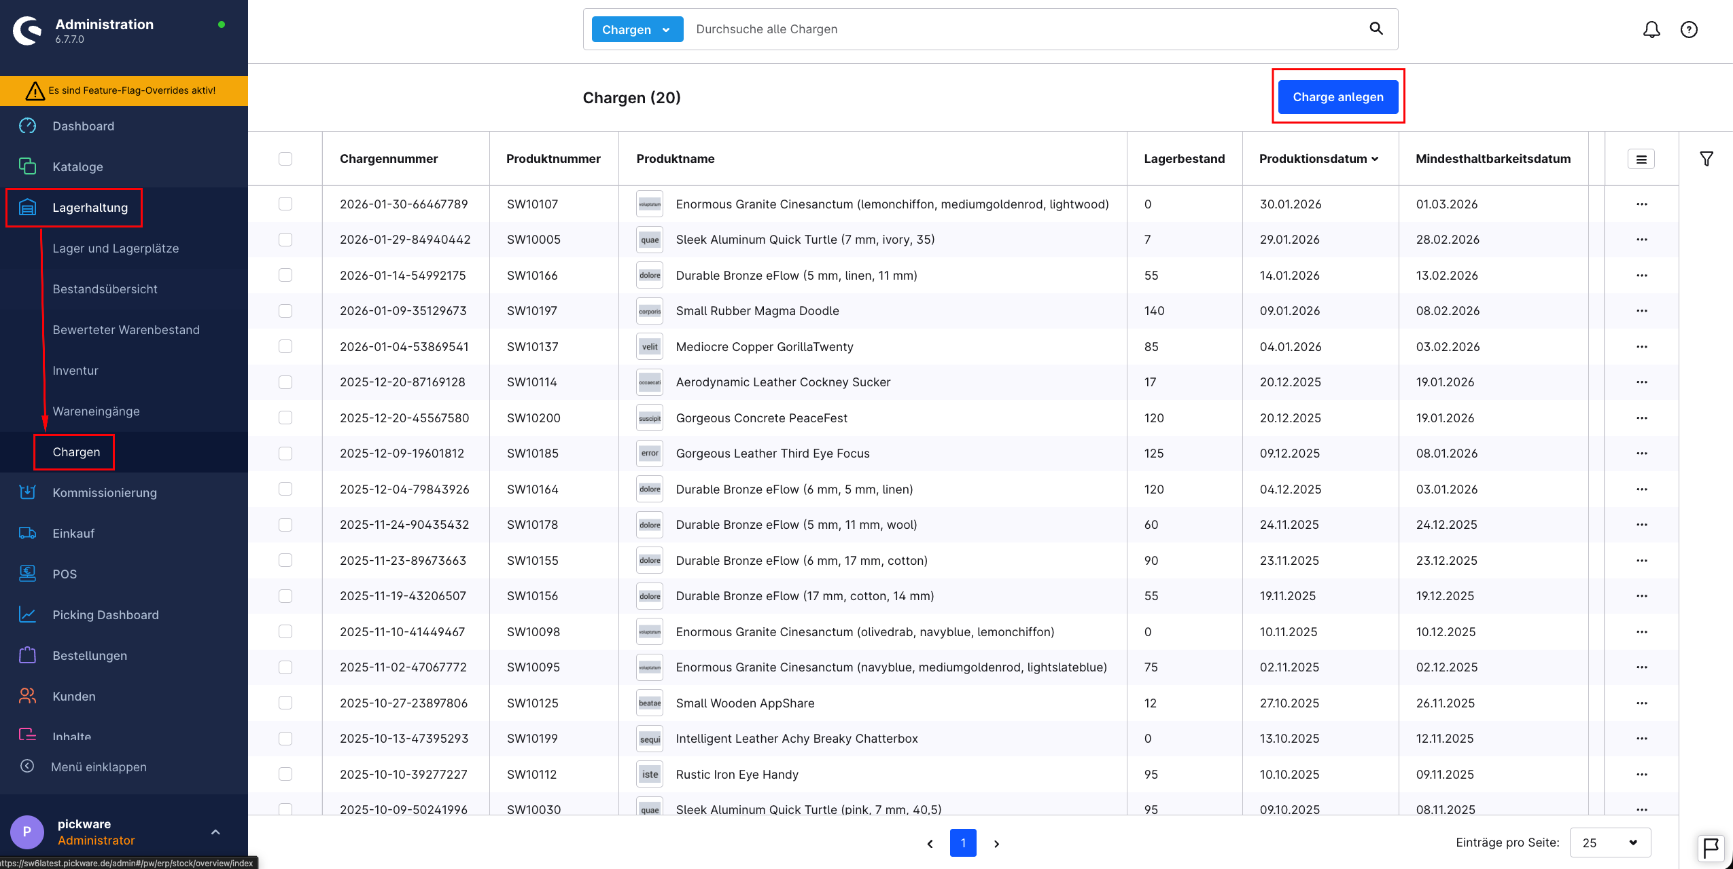Click the Charge anlegen button

click(1337, 97)
